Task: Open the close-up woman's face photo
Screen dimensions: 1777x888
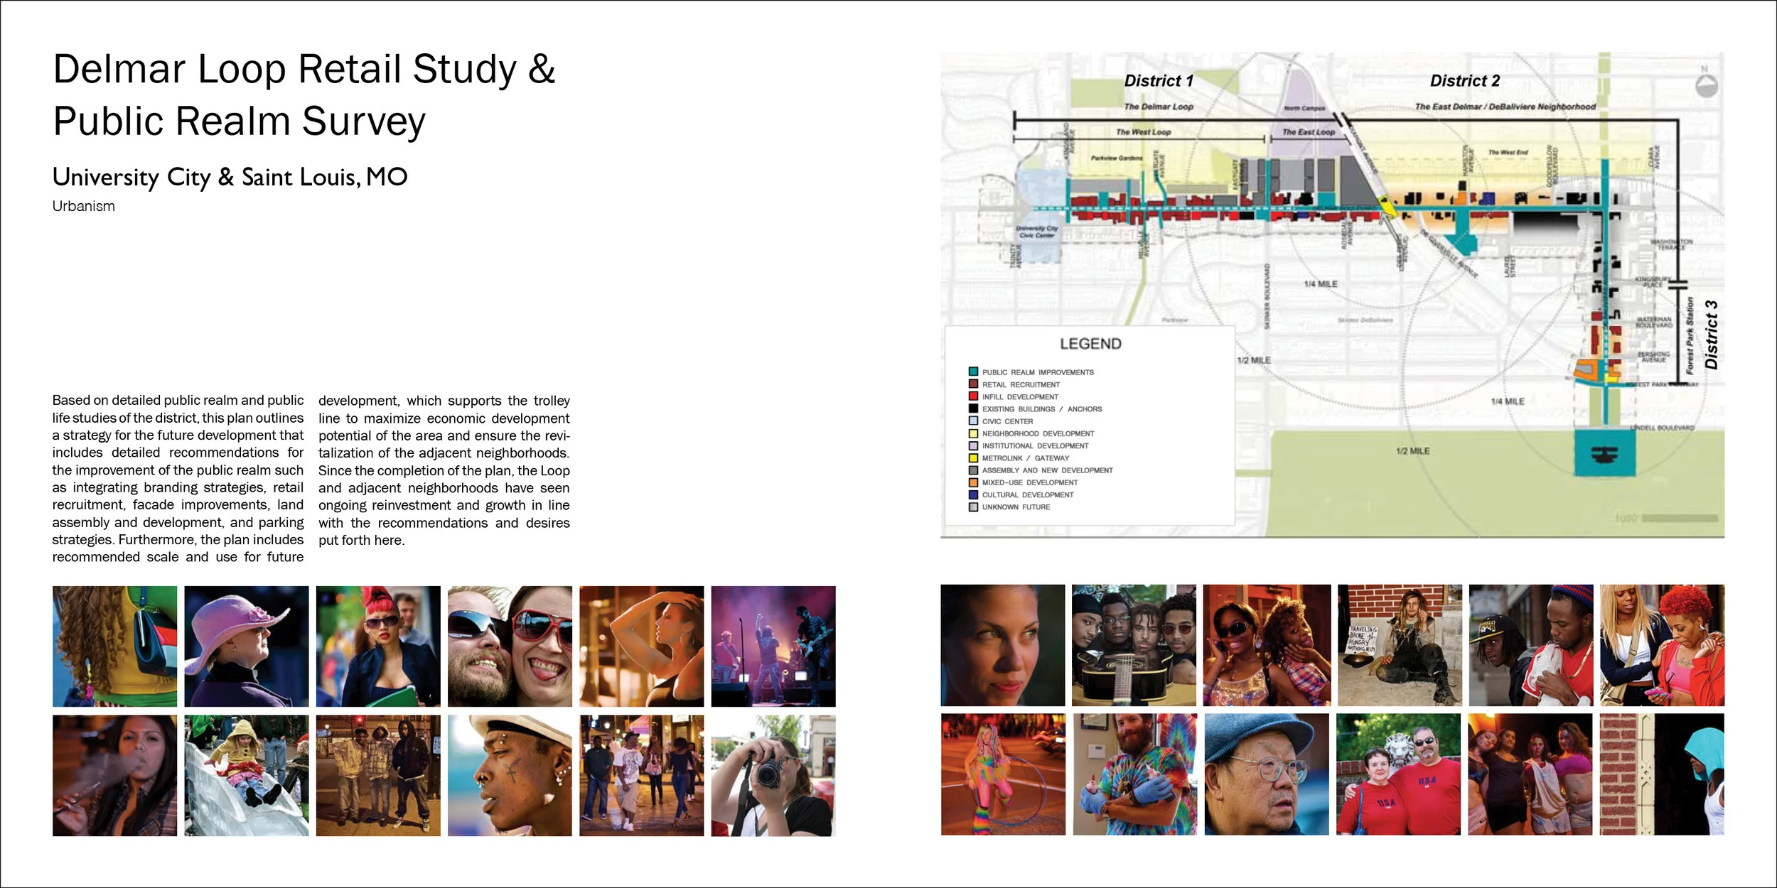Action: click(x=1003, y=646)
